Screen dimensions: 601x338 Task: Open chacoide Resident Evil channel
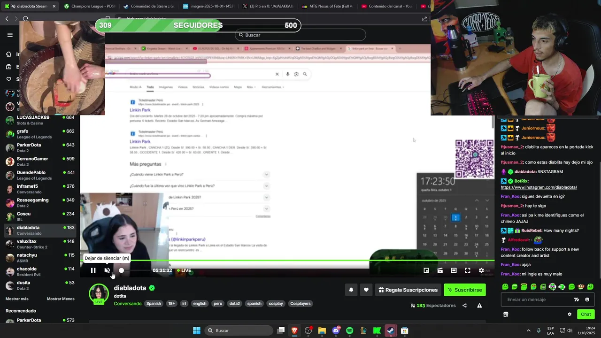point(40,272)
